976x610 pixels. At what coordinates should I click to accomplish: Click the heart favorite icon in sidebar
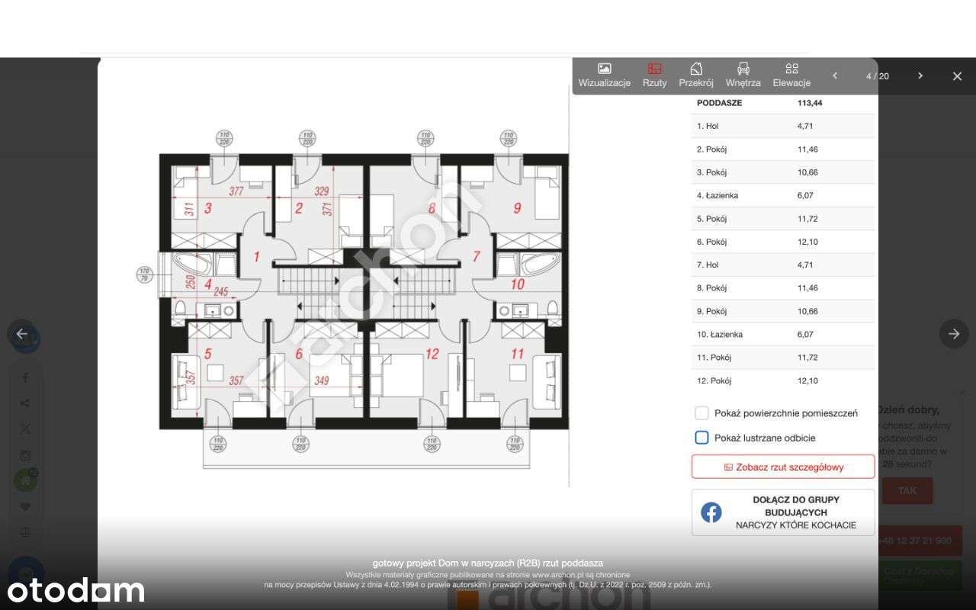click(x=25, y=506)
